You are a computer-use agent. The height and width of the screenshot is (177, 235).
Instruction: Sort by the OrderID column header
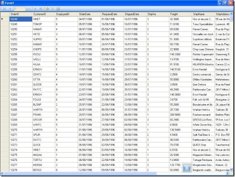(21, 14)
